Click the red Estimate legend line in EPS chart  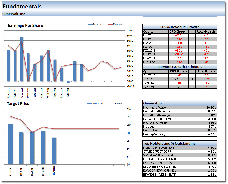tap(110, 24)
